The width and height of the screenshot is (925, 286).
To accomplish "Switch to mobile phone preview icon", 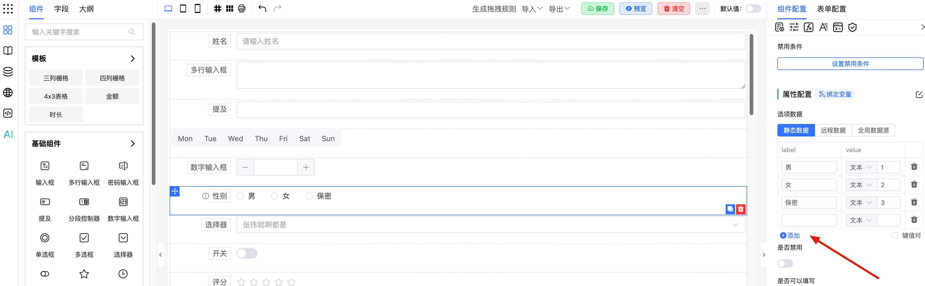I will [198, 9].
